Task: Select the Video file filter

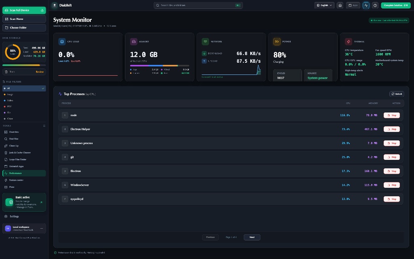Action: point(24,100)
